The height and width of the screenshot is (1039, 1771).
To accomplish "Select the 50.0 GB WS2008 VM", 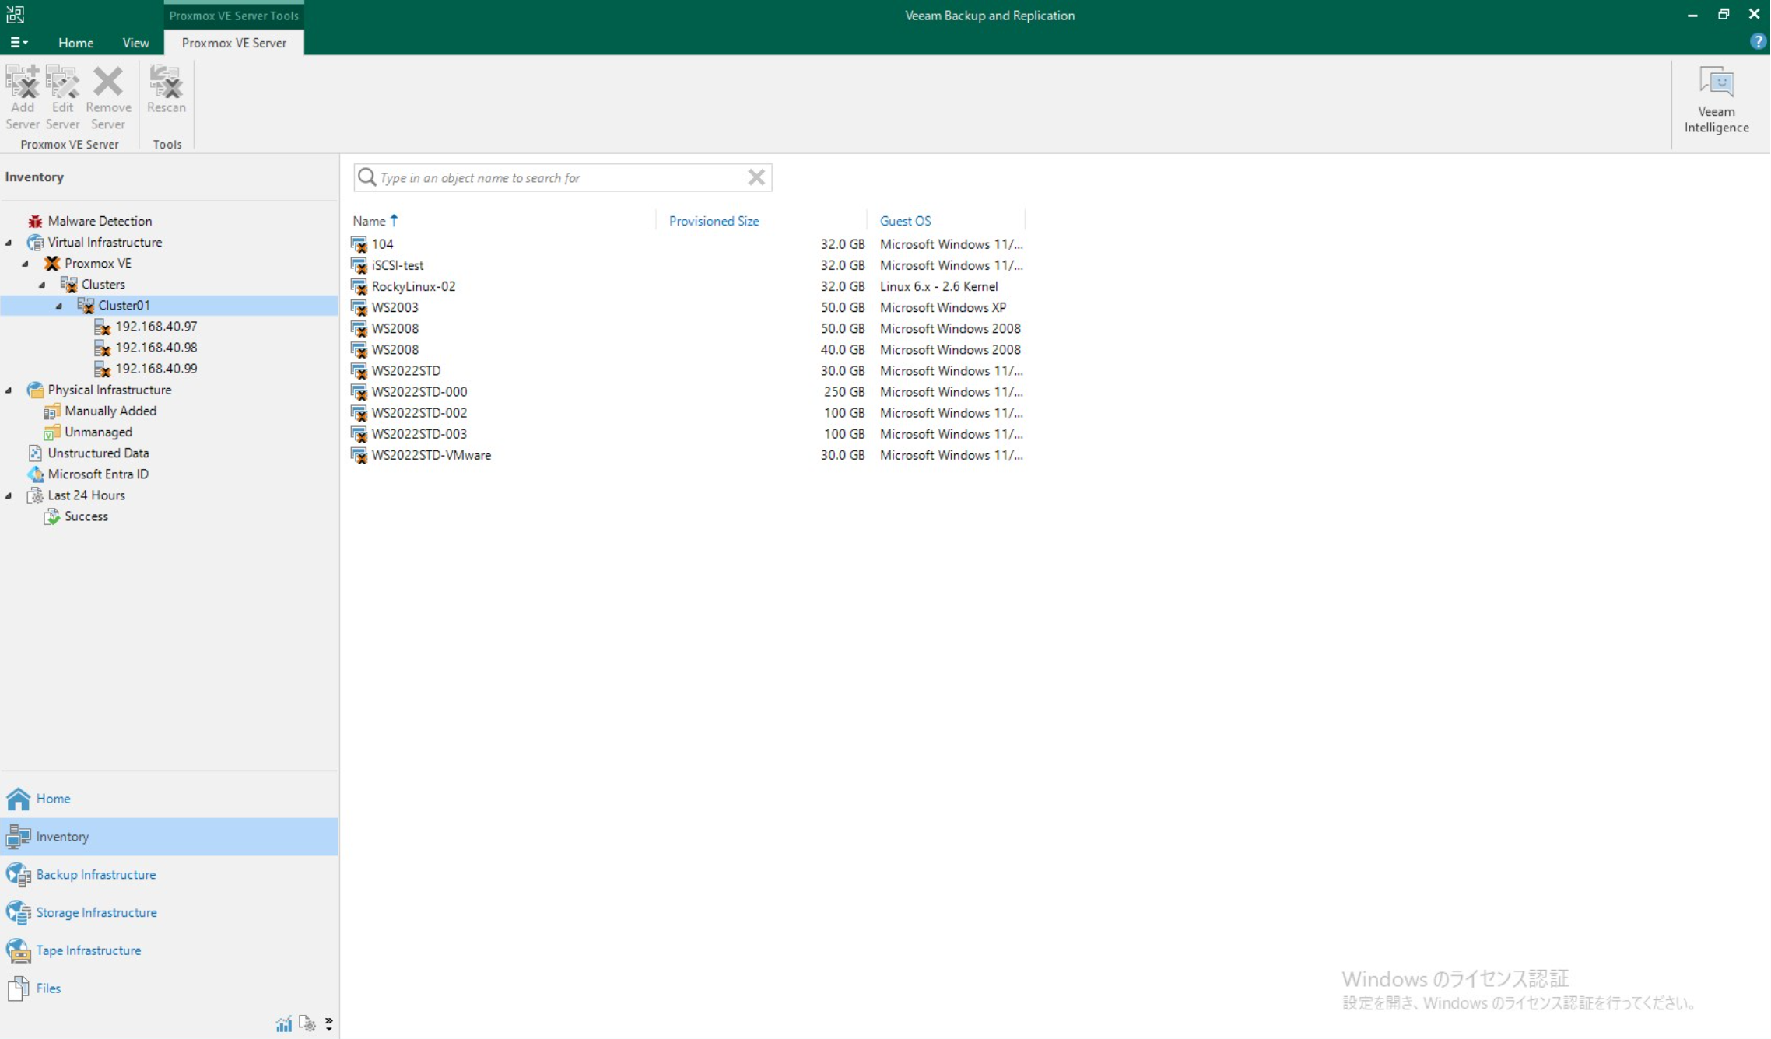I will pyautogui.click(x=395, y=328).
